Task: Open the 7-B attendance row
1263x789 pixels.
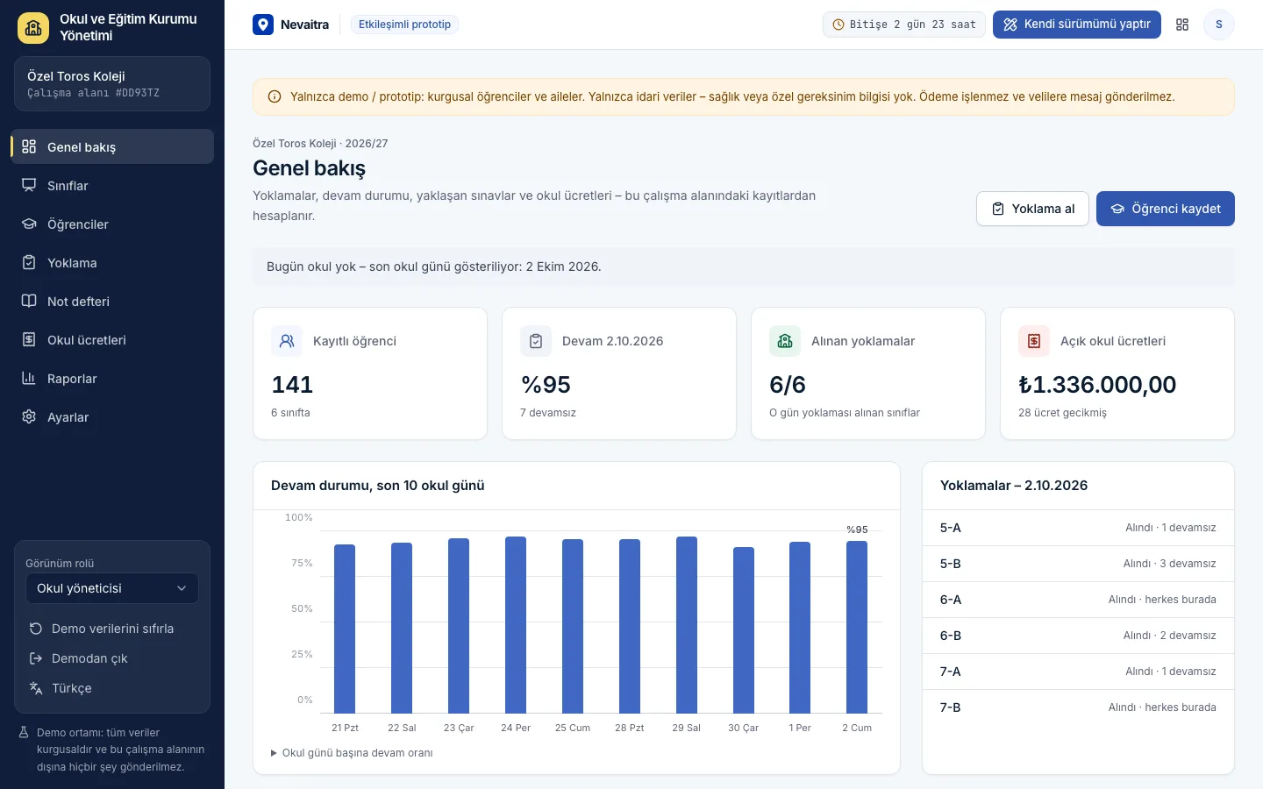Action: click(1078, 707)
